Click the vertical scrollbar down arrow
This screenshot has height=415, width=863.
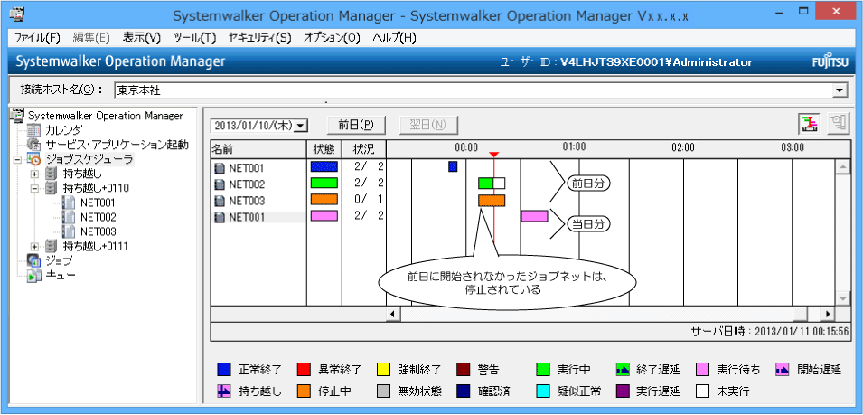point(840,297)
